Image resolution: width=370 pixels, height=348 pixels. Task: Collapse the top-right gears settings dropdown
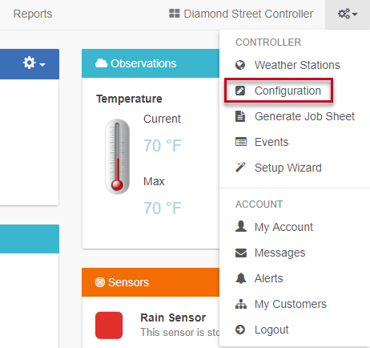(348, 14)
